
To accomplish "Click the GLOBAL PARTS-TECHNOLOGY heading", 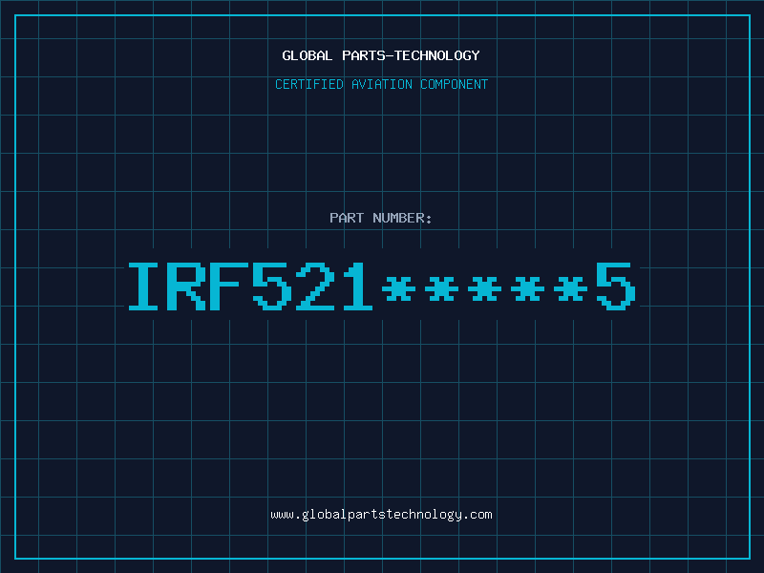I will tap(381, 55).
